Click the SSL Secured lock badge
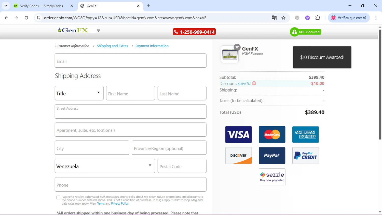Image resolution: width=382 pixels, height=215 pixels. tap(305, 32)
